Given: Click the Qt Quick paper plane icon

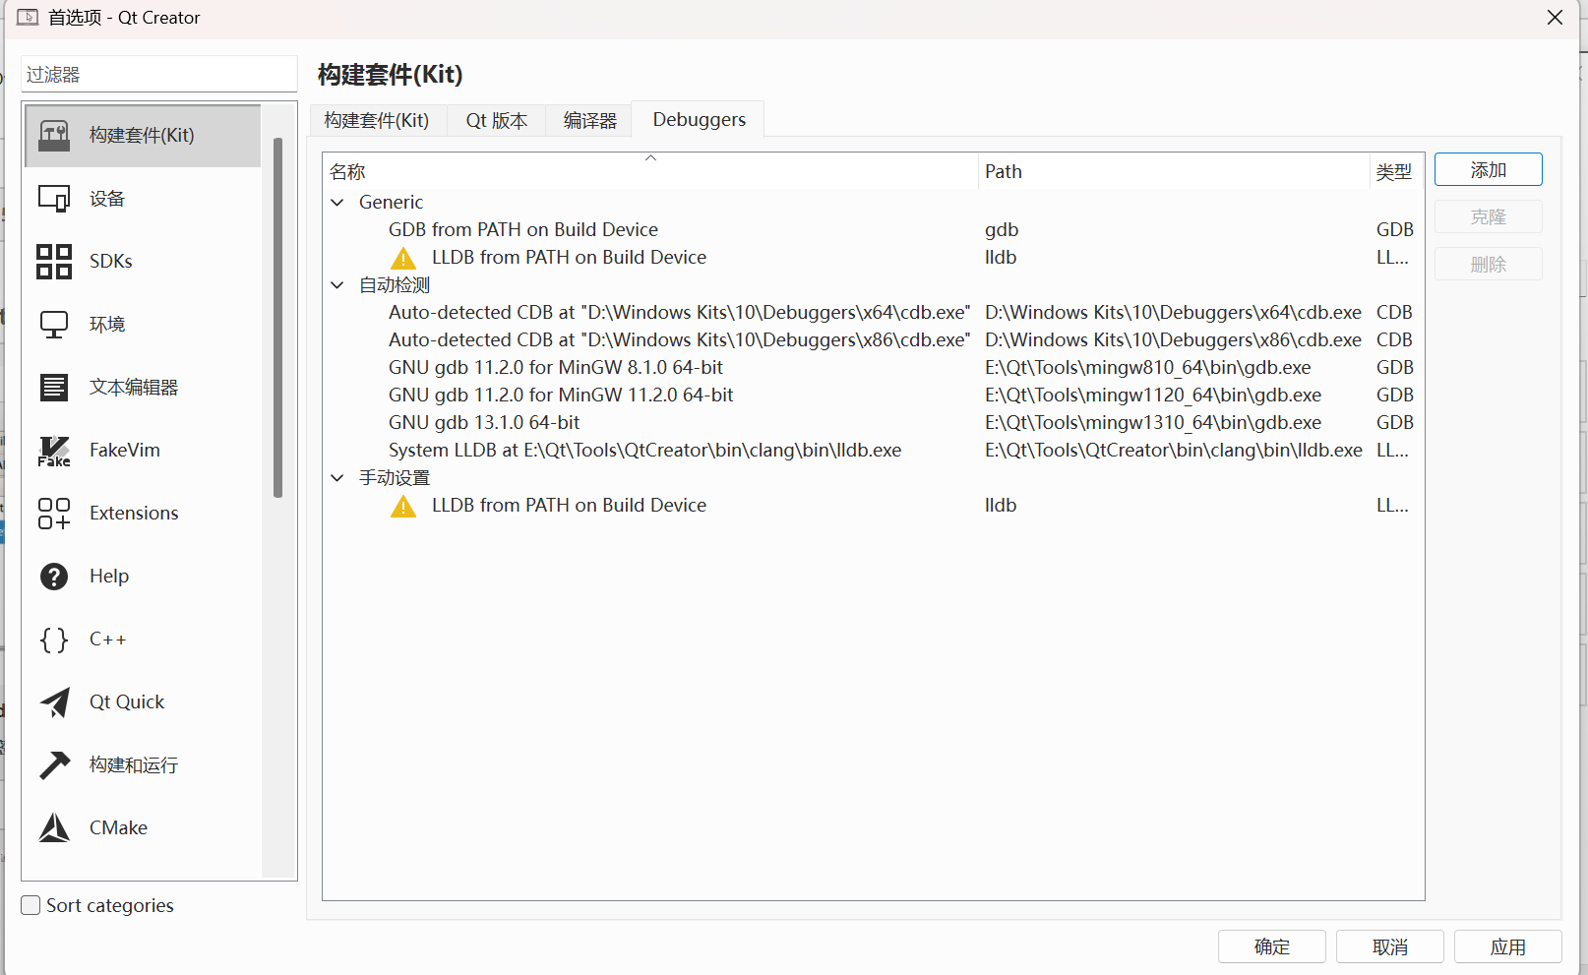Looking at the screenshot, I should 54,702.
